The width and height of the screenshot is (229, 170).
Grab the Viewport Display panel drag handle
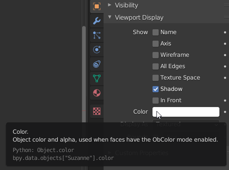[x=227, y=17]
